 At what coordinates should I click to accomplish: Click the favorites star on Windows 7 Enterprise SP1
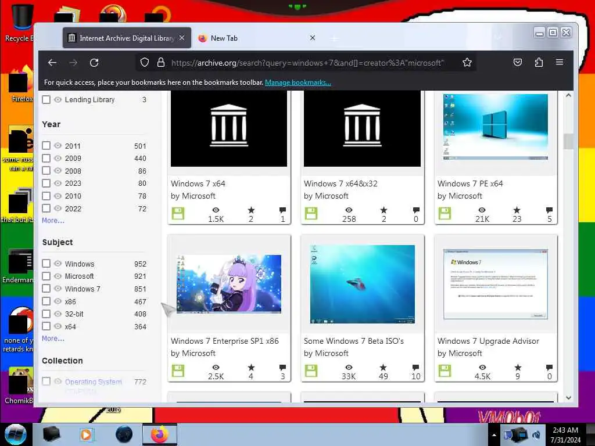click(251, 367)
